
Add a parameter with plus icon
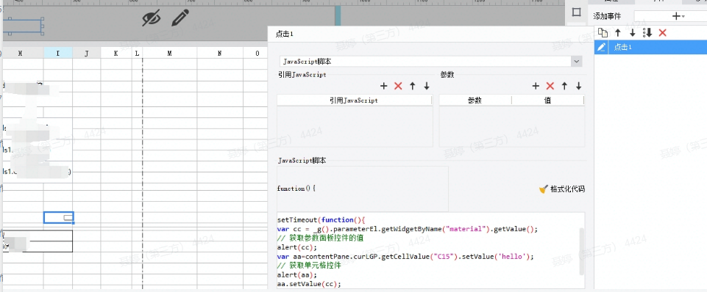tap(536, 86)
